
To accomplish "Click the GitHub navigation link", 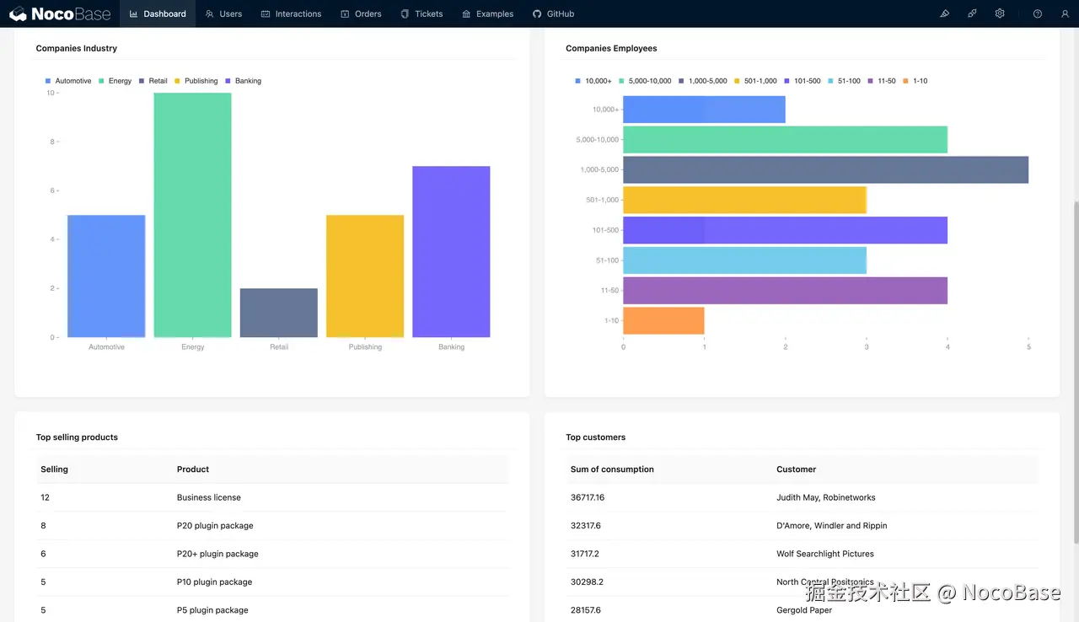I will (553, 13).
